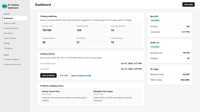The image size is (200, 112).
Task: Click Run audit button in header
Action: click(x=188, y=4)
